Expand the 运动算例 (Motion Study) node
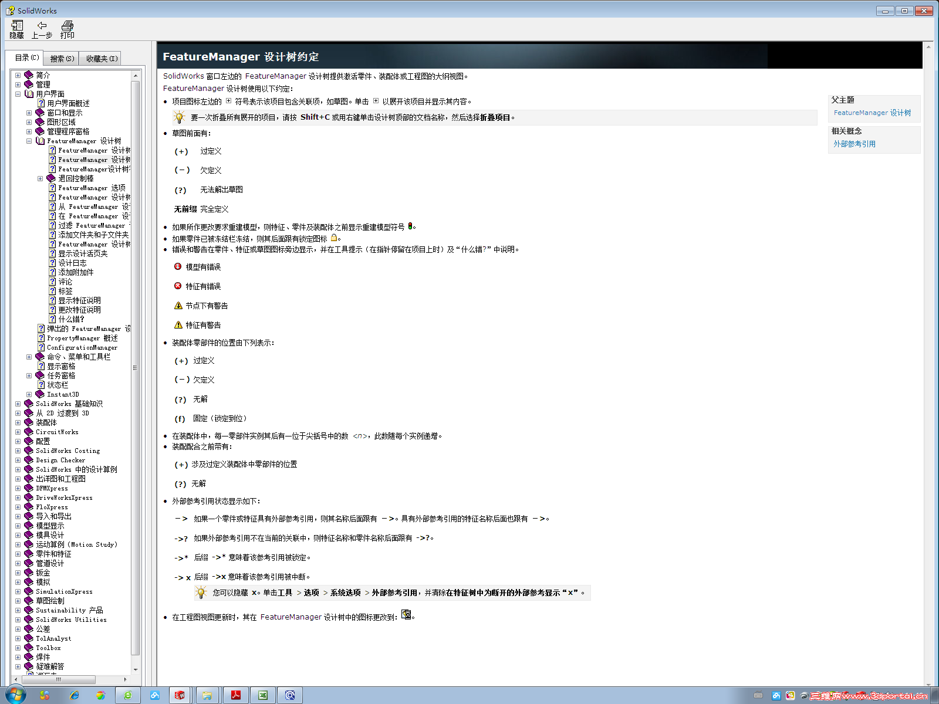939x704 pixels. tap(18, 544)
